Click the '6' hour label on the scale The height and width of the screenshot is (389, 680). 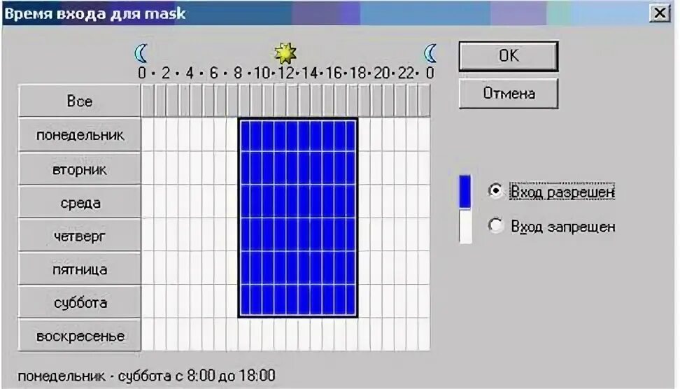point(214,73)
